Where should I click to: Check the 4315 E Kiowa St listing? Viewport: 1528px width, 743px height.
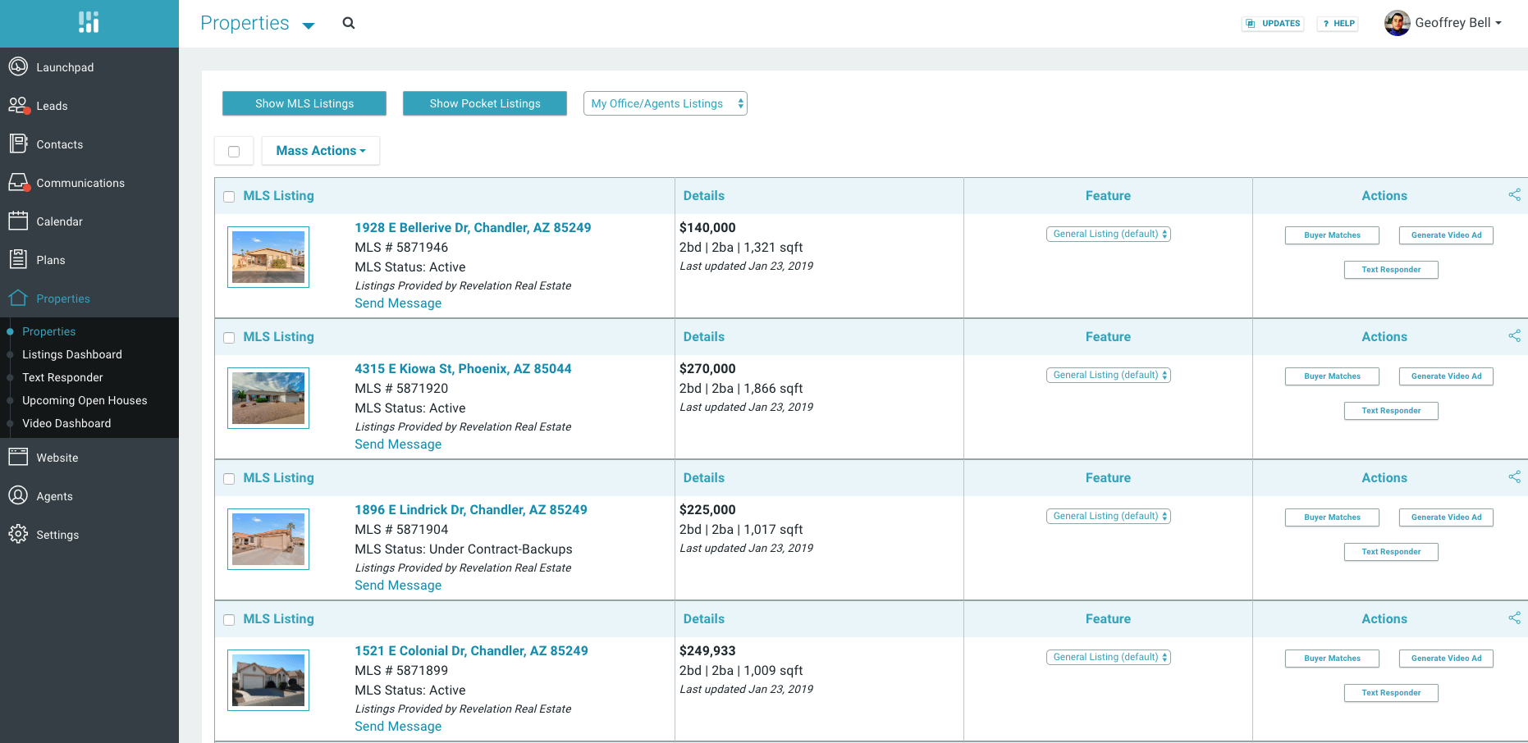coord(229,338)
